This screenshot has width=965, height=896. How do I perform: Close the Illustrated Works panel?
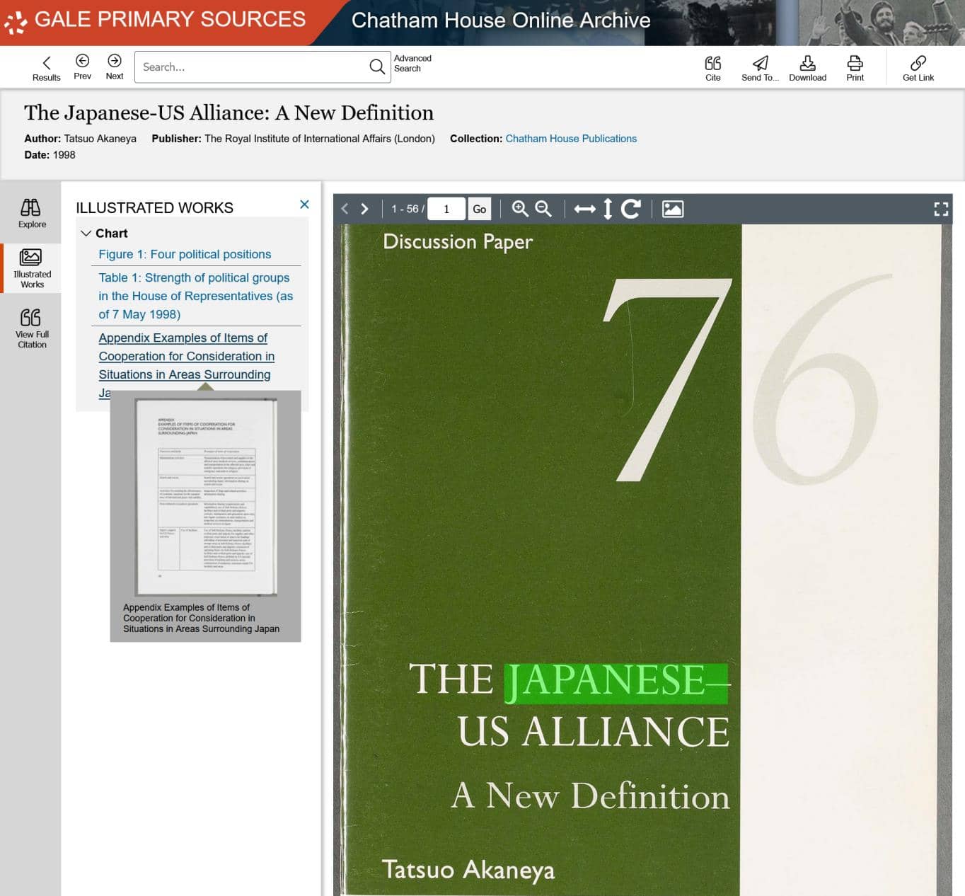tap(304, 205)
